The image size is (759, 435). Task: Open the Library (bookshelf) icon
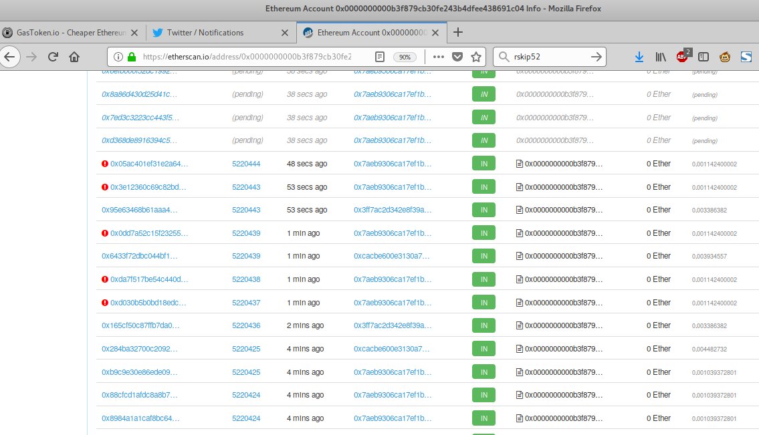tap(661, 57)
